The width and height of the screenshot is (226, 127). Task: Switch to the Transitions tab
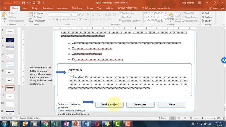[48, 8]
